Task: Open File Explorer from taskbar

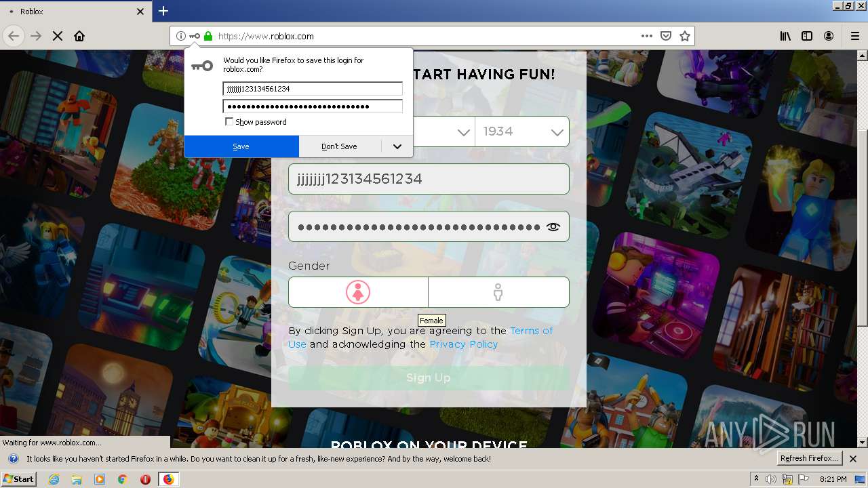Action: pos(77,479)
